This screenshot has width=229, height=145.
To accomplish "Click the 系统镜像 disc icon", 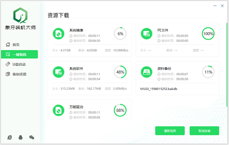I will click(58, 34).
